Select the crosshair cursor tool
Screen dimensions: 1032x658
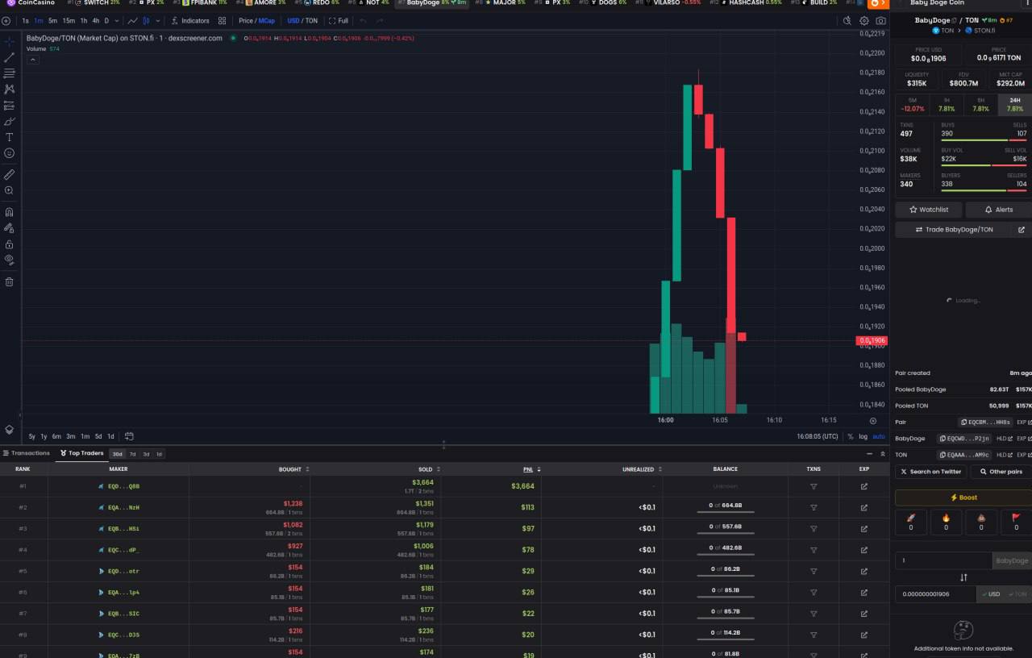9,41
